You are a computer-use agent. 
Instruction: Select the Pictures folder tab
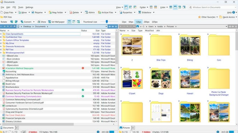click(x=125, y=128)
